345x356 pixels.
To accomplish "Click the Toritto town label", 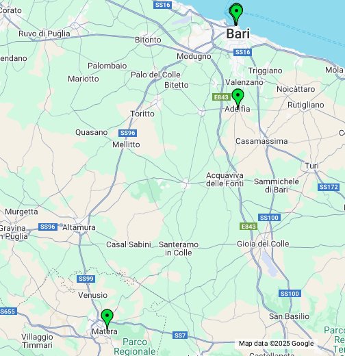I will pos(142,114).
